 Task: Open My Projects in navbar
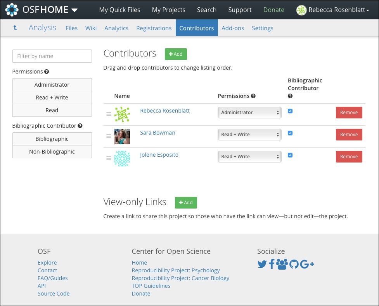(169, 10)
